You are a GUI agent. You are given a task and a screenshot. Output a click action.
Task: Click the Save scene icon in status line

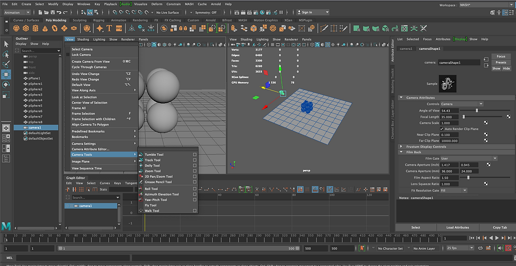pyautogui.click(x=52, y=13)
